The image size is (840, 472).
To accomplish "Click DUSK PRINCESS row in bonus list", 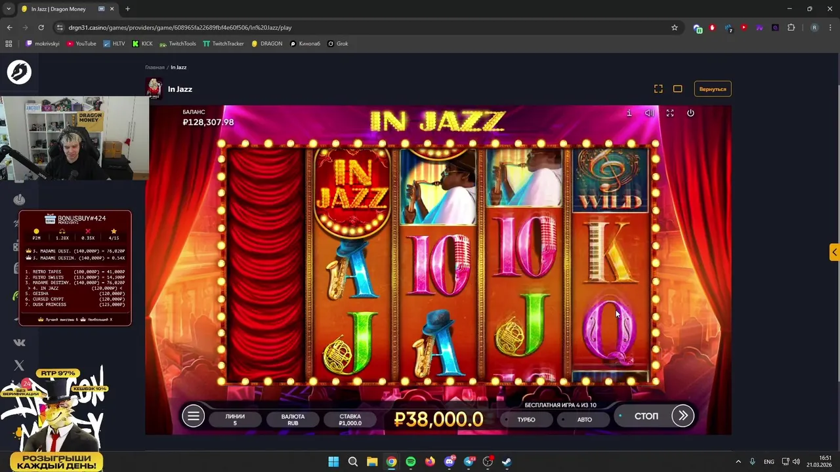I will pyautogui.click(x=75, y=305).
